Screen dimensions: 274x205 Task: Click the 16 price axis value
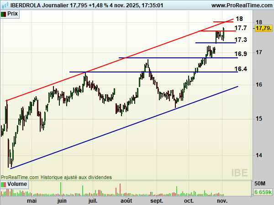pos(259,85)
